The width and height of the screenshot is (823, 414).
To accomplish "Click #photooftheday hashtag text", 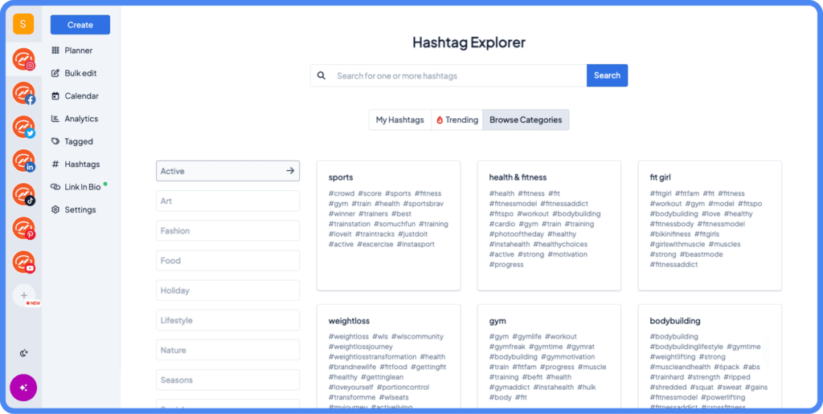I will click(x=517, y=234).
